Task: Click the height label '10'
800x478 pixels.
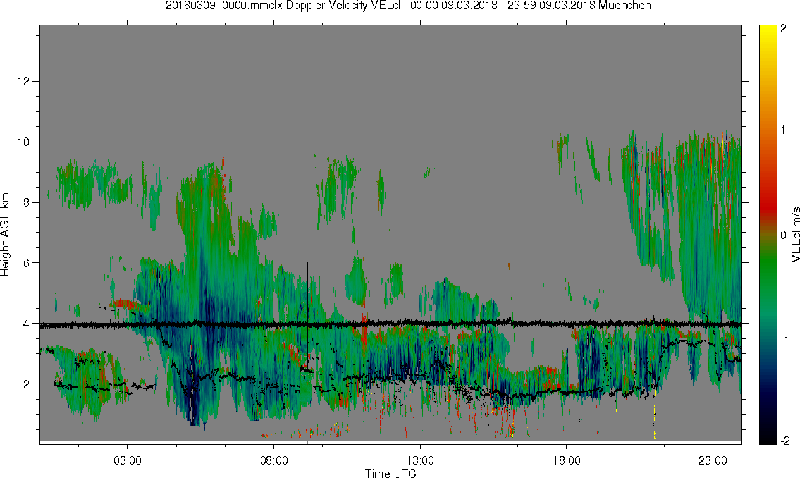Action: coord(23,142)
